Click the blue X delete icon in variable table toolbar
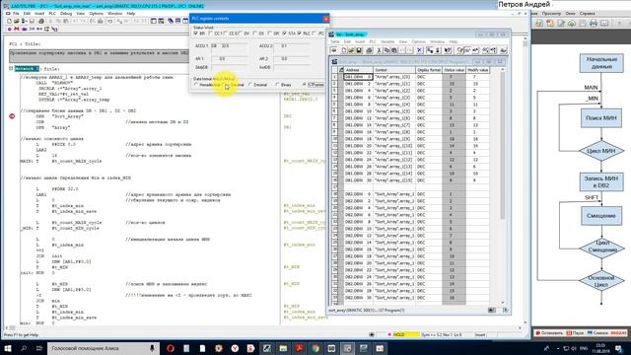This screenshot has height=355, width=631. coord(420,50)
